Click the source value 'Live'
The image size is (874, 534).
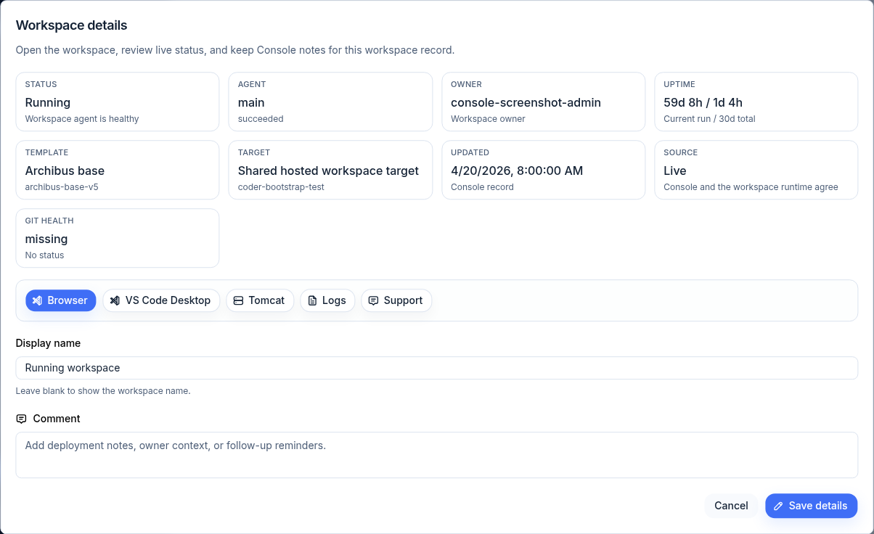pos(675,171)
